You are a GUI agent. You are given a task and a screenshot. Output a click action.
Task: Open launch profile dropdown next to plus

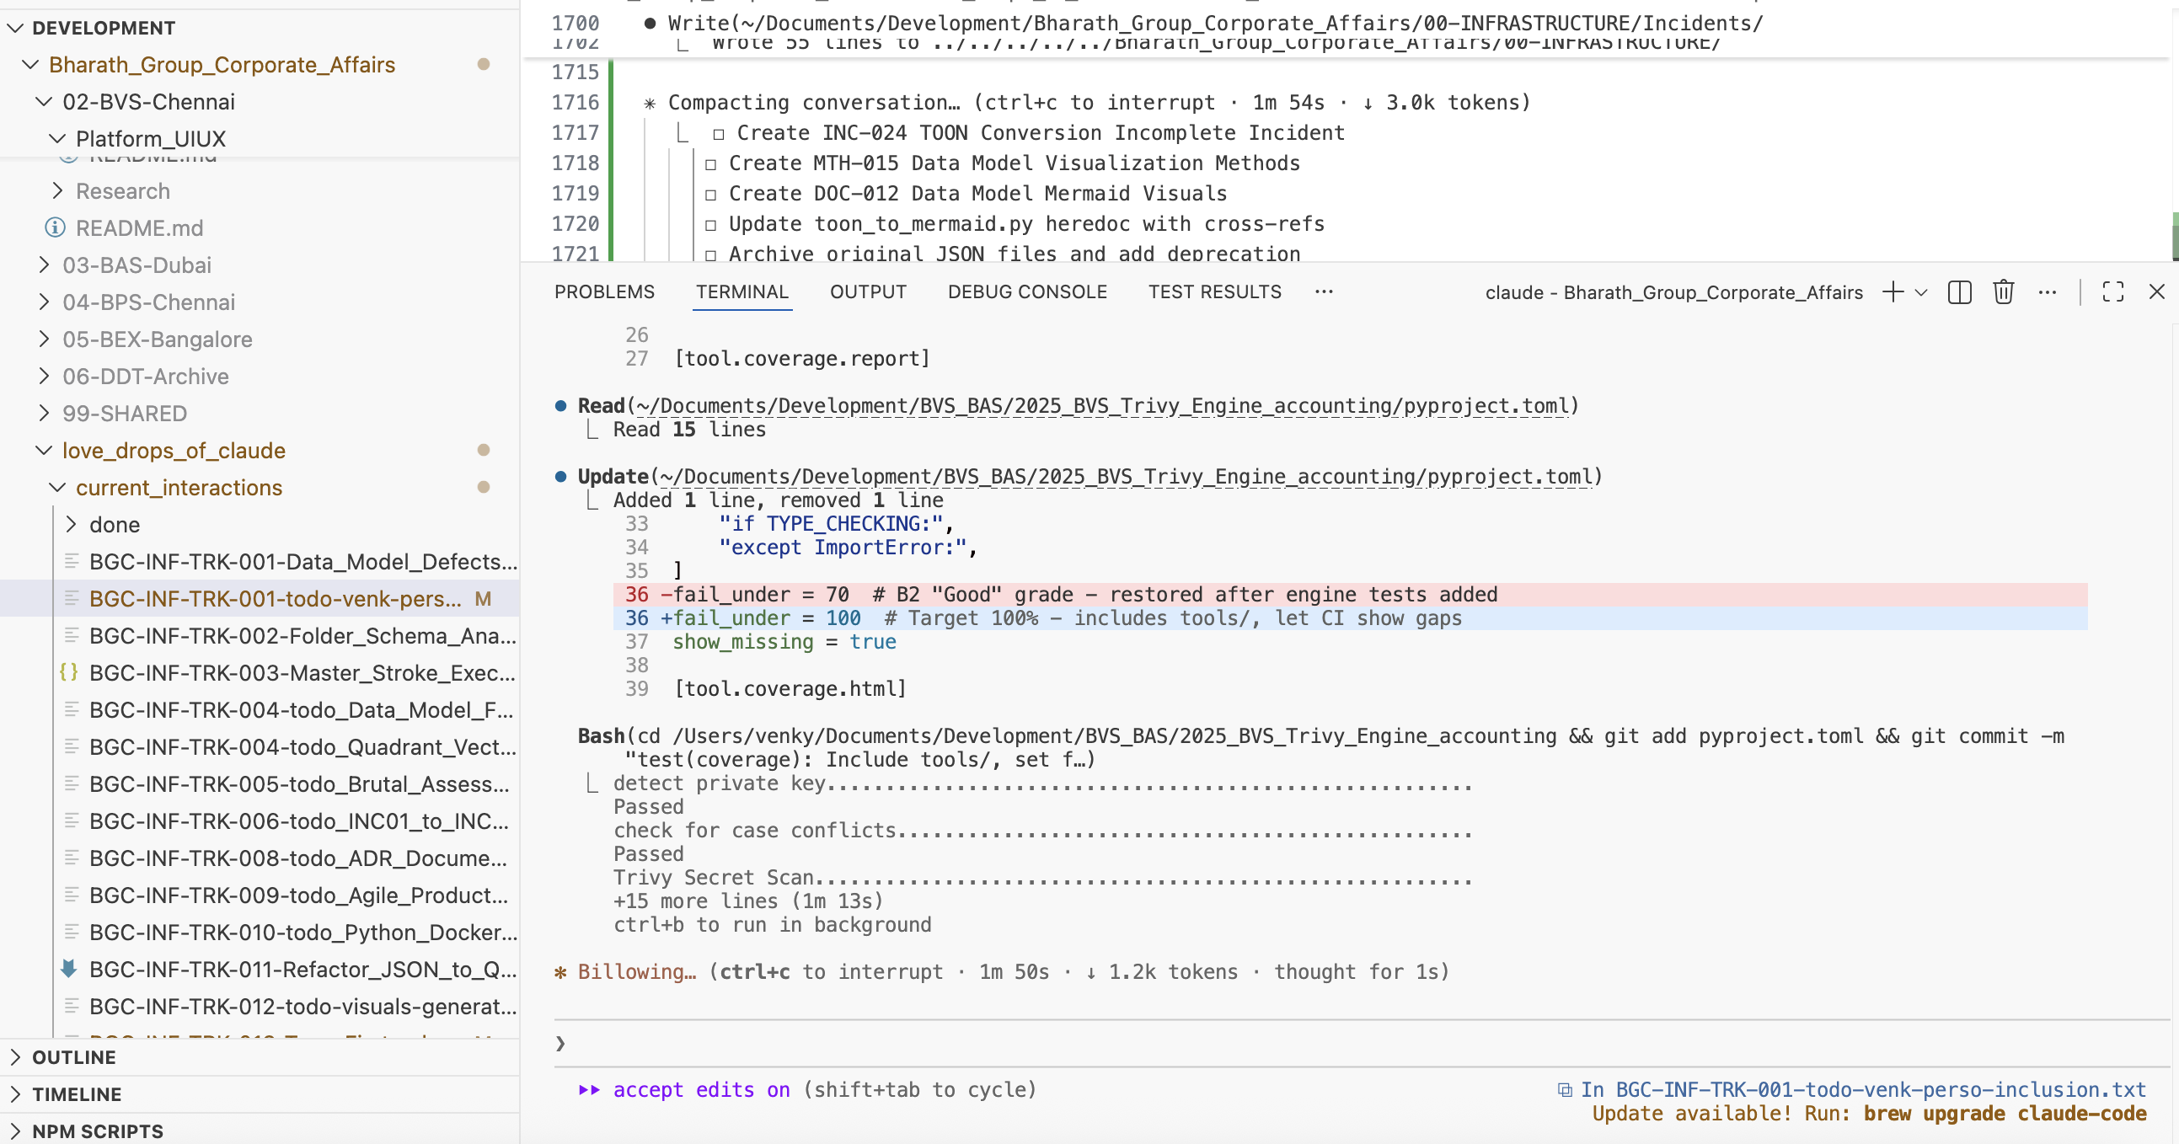coord(1921,292)
